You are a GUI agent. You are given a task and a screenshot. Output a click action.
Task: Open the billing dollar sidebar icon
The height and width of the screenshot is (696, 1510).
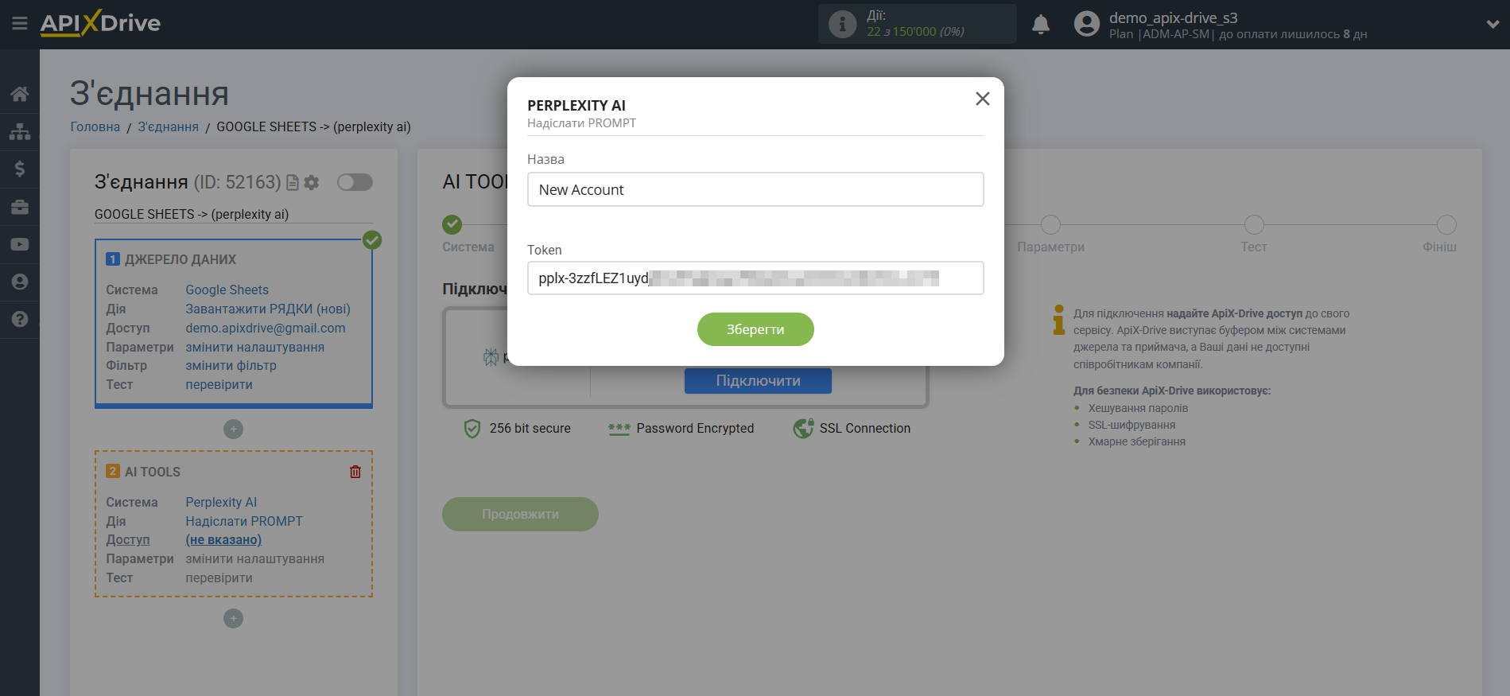pyautogui.click(x=20, y=169)
